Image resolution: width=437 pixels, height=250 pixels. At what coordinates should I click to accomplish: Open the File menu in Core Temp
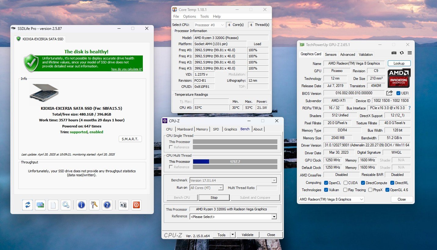tap(176, 16)
